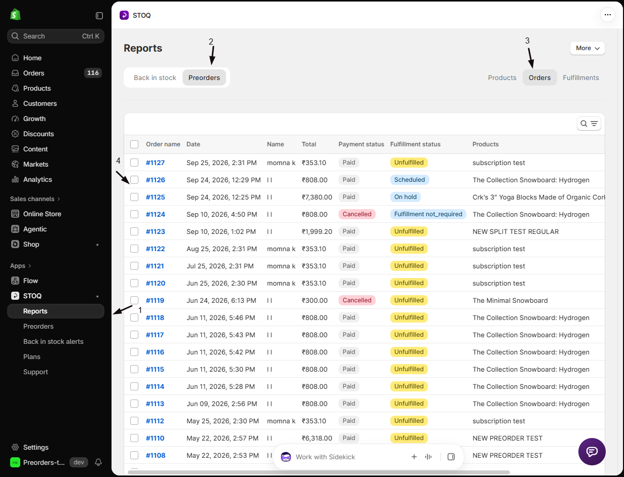The image size is (624, 477).
Task: Check the box for order #1110
Action: (134, 438)
